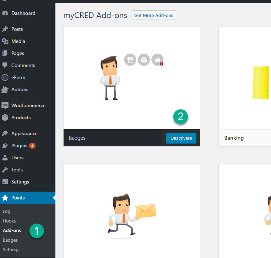Open the Tools menu item

28,170
